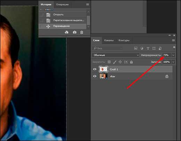Lock all padlock icon in Layers panel
Screen dimensions: 181x141
coord(131,62)
